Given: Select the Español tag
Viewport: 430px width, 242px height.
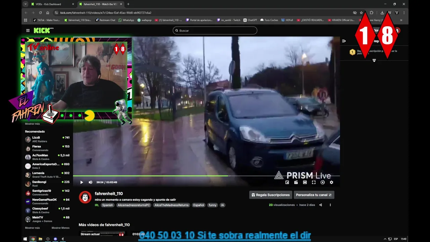Looking at the screenshot, I should 199,205.
